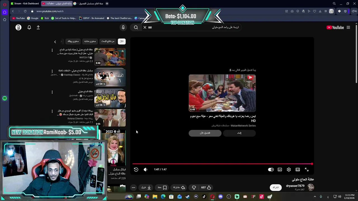Toggle the autoplay switch in player
The image size is (358, 201).
pyautogui.click(x=271, y=169)
